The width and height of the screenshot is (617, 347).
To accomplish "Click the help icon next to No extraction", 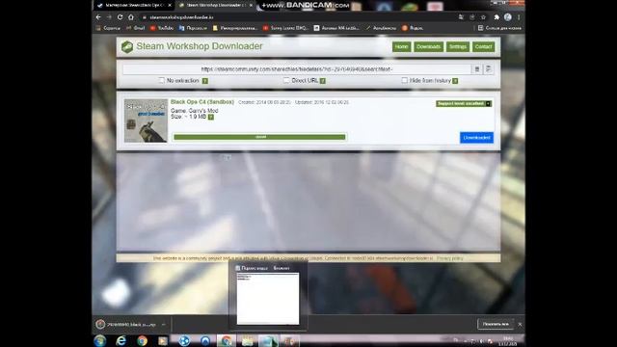I will pyautogui.click(x=205, y=81).
